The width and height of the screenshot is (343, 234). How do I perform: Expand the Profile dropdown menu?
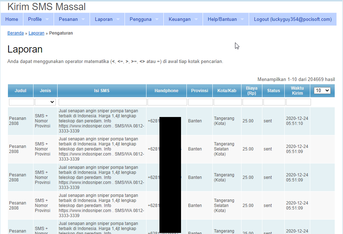pyautogui.click(x=39, y=19)
